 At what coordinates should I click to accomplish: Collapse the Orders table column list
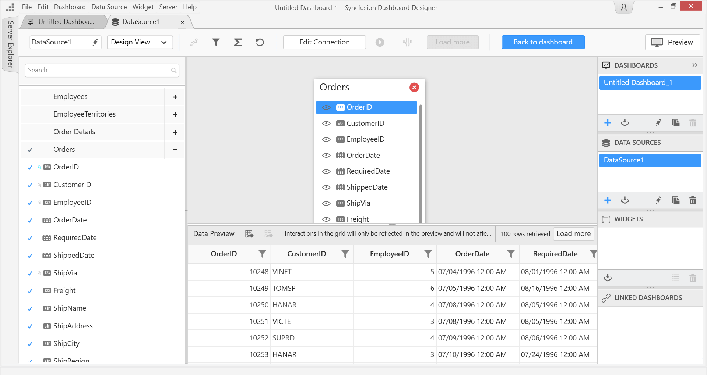coord(175,150)
